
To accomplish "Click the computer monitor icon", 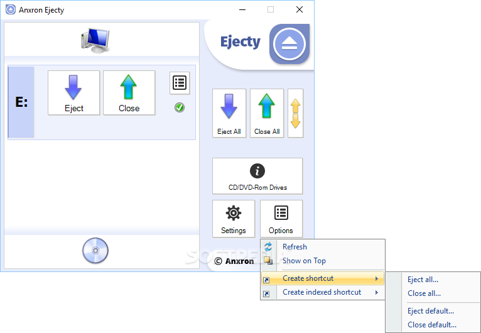I will tap(95, 40).
